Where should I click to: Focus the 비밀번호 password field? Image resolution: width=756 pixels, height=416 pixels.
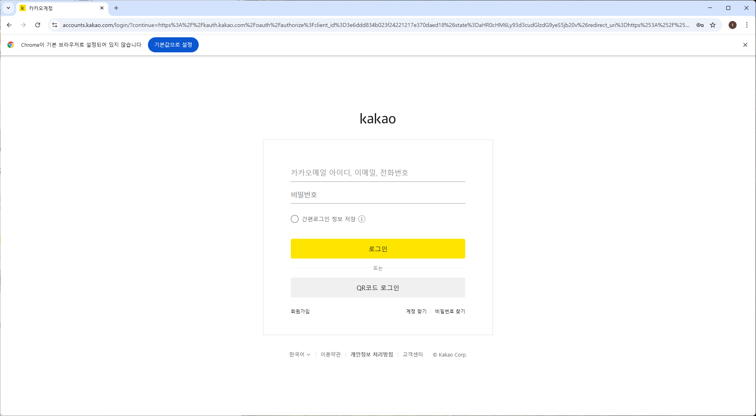378,195
